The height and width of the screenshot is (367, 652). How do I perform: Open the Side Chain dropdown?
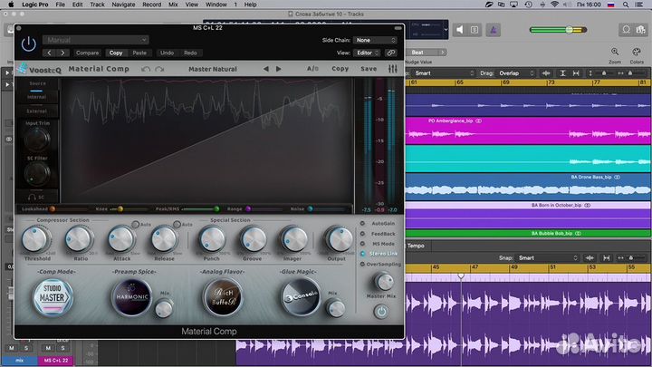[x=375, y=40]
